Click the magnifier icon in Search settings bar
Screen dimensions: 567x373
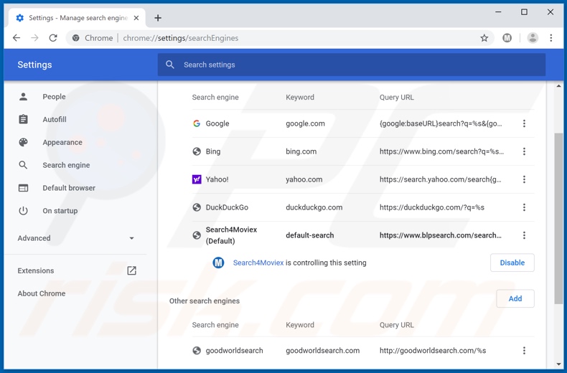(170, 65)
